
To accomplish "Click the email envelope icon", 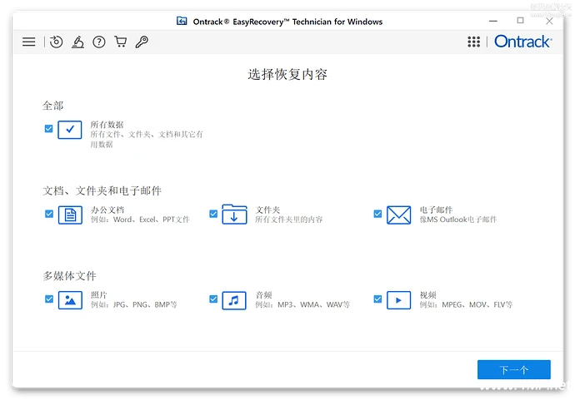I will coord(399,215).
